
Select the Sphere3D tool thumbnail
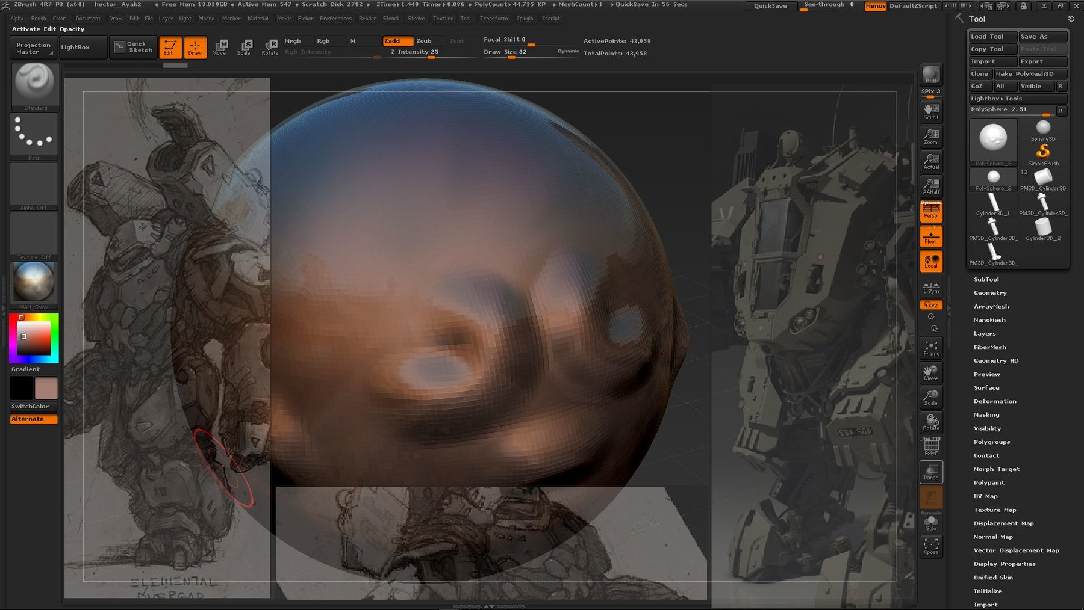[x=1042, y=129]
